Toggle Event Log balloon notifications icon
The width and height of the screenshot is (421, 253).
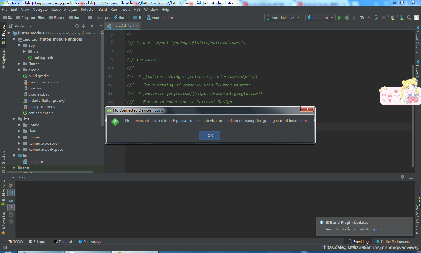(11, 193)
